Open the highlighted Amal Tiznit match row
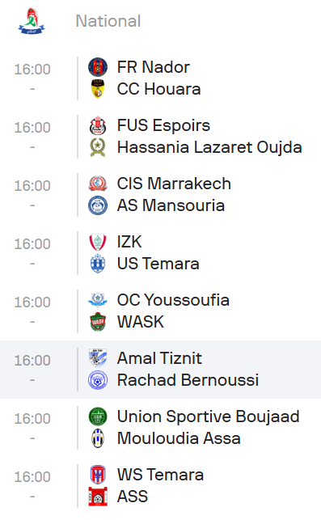 point(160,370)
